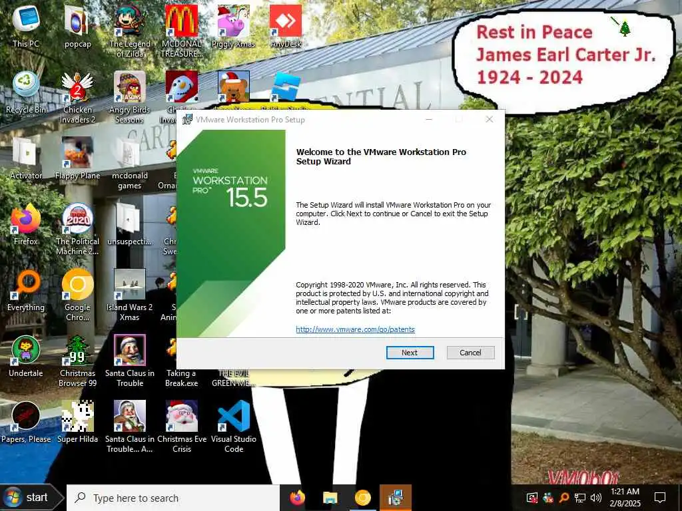Switch to the VMware installer taskbar button

point(396,498)
